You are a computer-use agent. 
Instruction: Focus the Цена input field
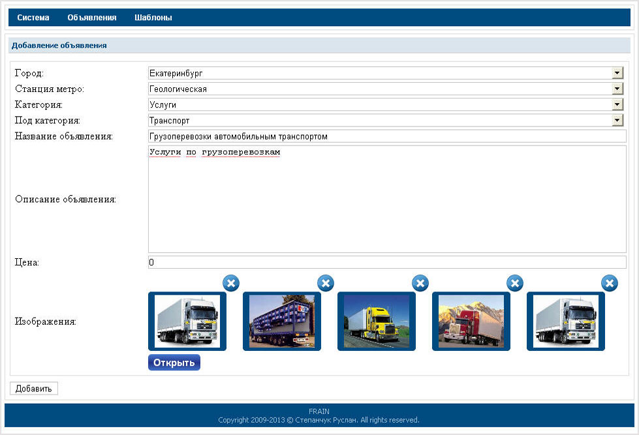point(387,262)
